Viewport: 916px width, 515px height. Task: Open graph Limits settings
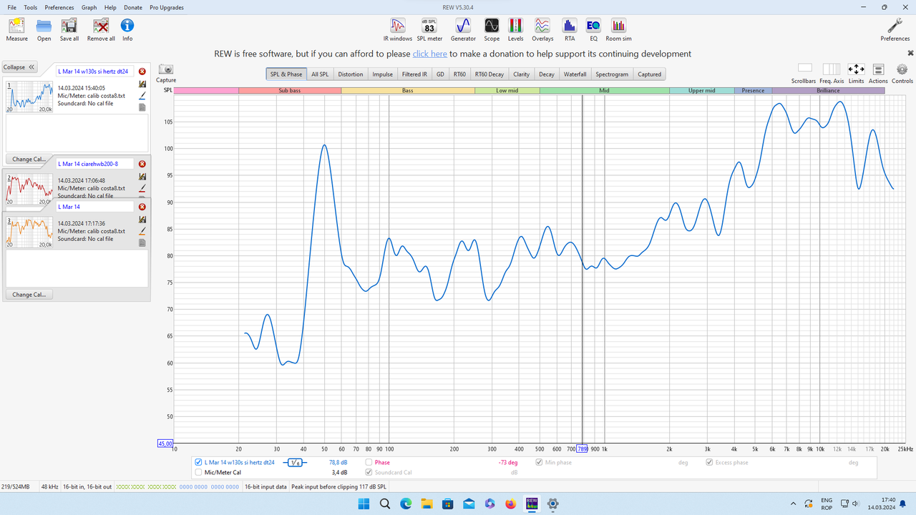tap(856, 73)
